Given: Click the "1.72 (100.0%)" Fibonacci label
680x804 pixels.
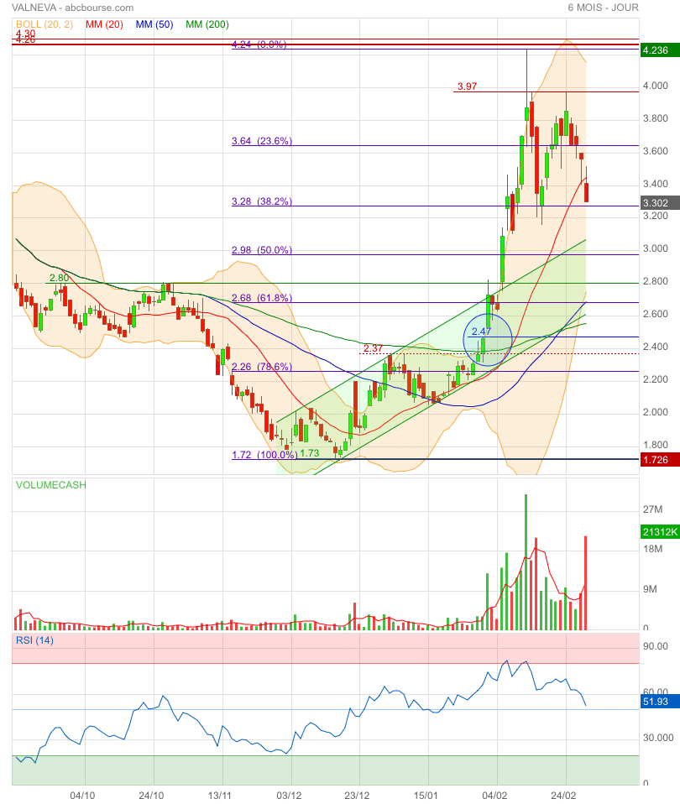Looking at the screenshot, I should 264,455.
